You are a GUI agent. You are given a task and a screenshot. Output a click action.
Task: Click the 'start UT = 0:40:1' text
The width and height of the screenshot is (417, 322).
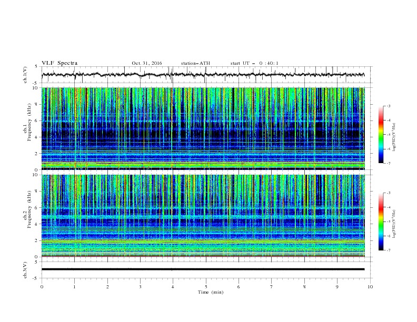pos(254,63)
